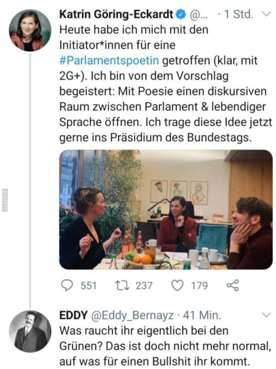The image size is (276, 369).
Task: Open the @Eddy_Bernayz handle
Action: [132, 316]
